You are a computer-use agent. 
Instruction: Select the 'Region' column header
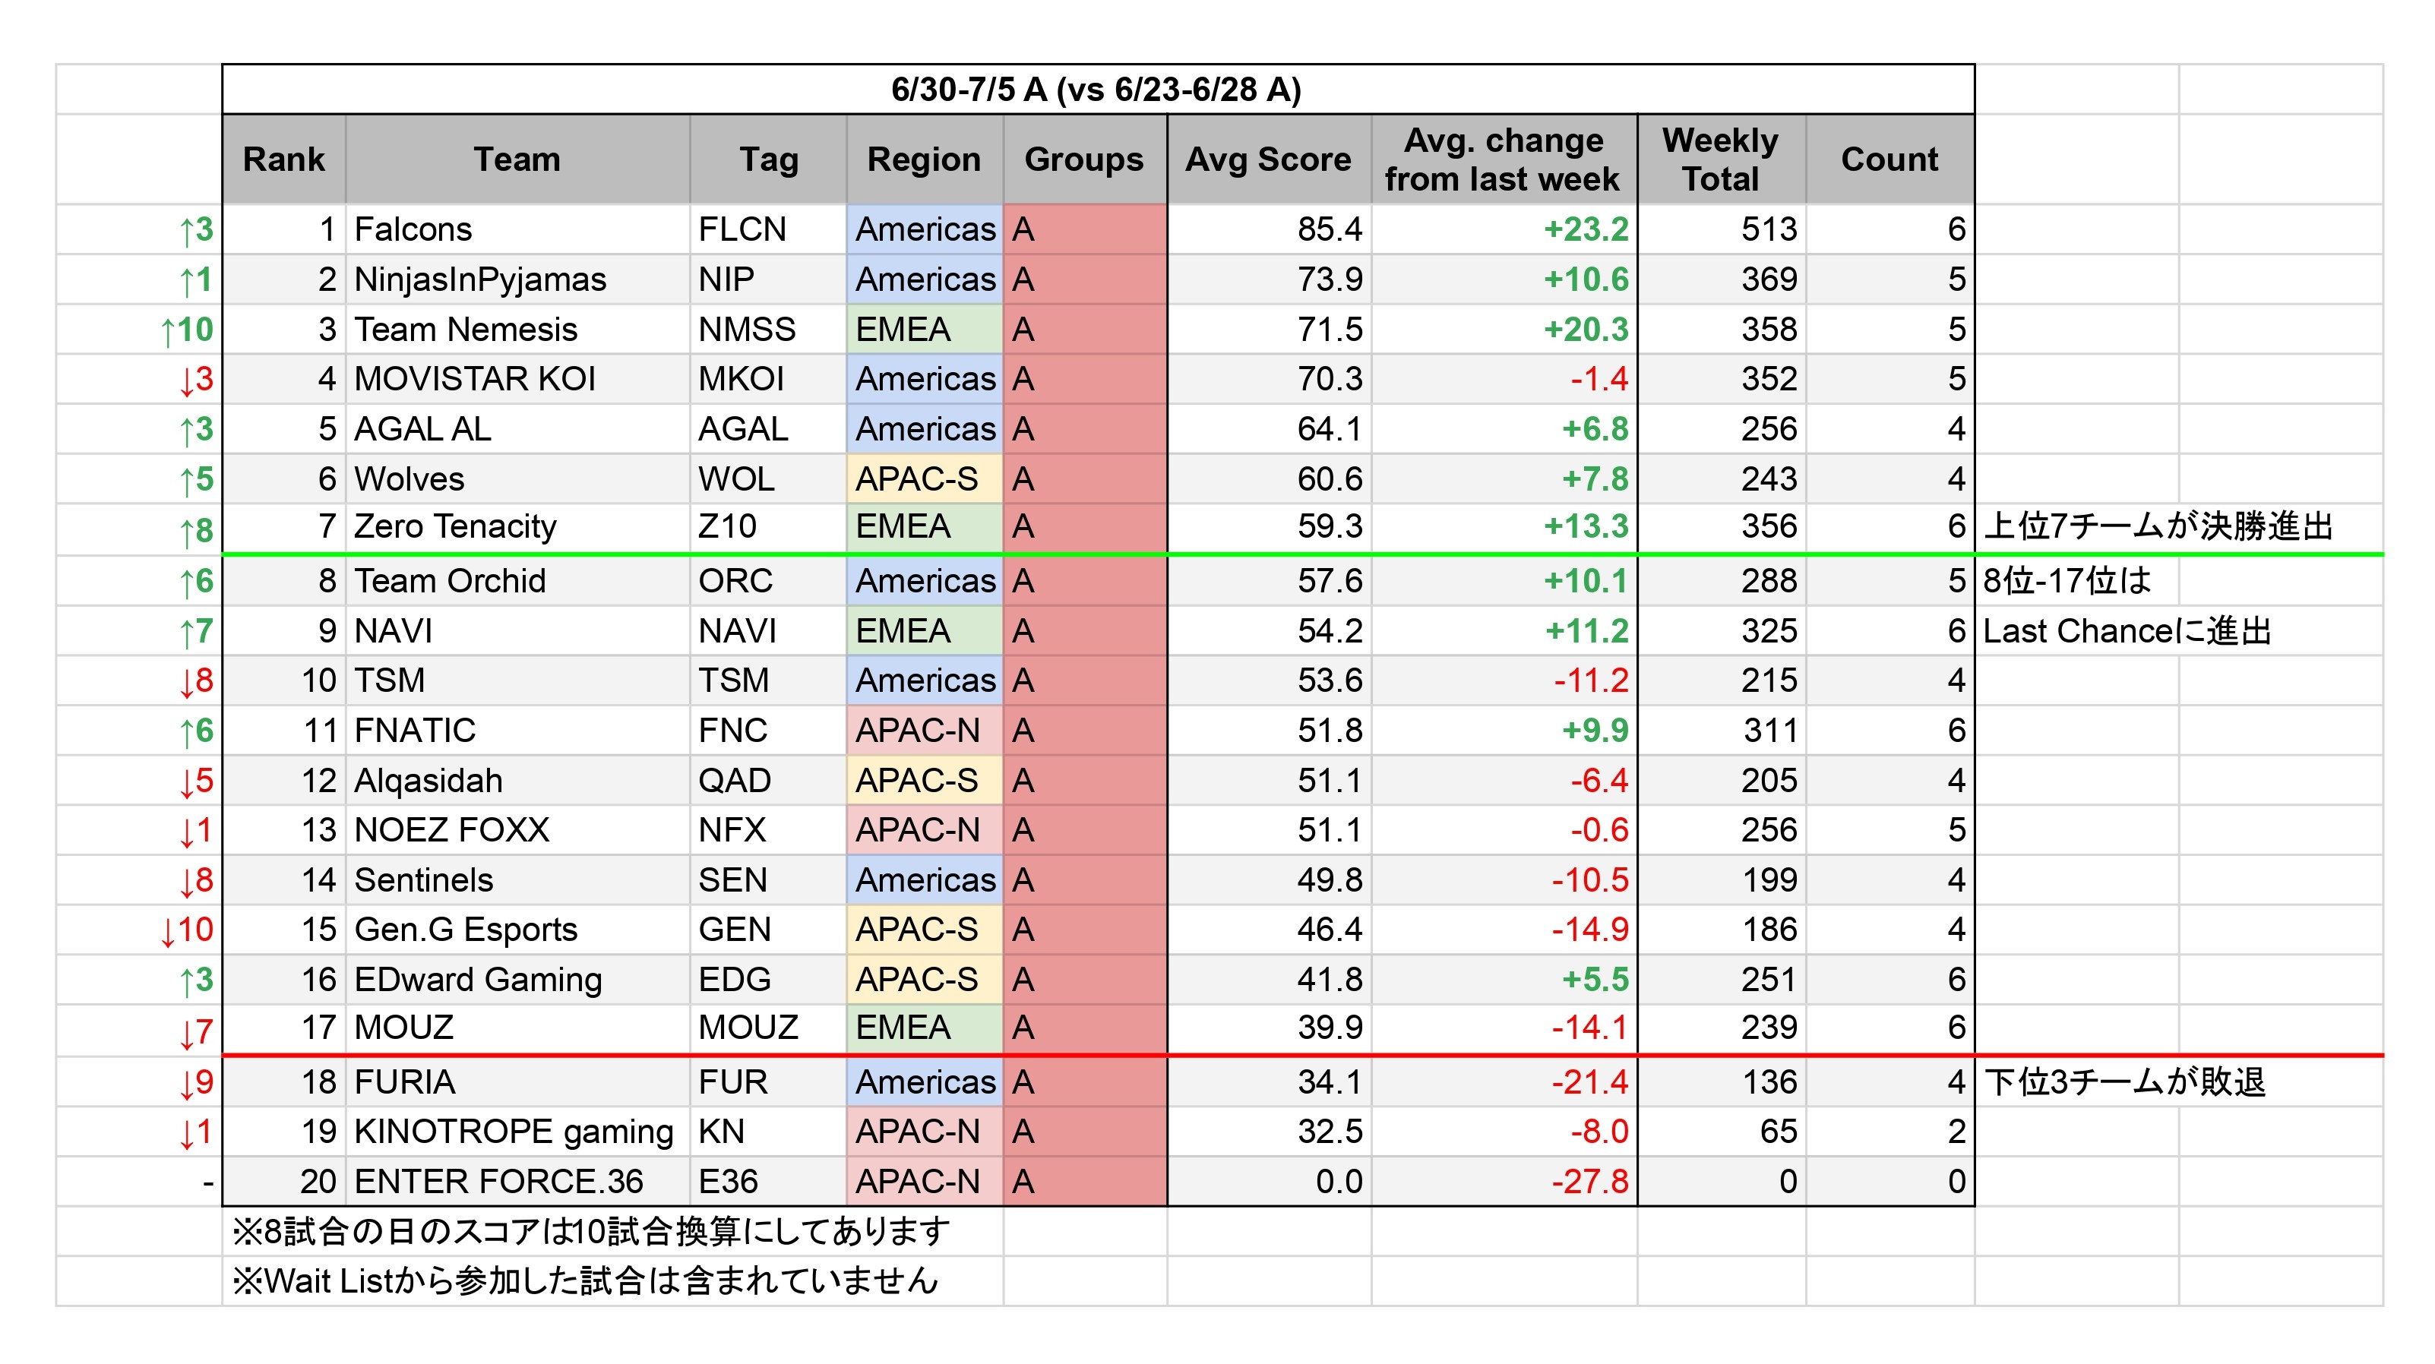click(x=925, y=159)
